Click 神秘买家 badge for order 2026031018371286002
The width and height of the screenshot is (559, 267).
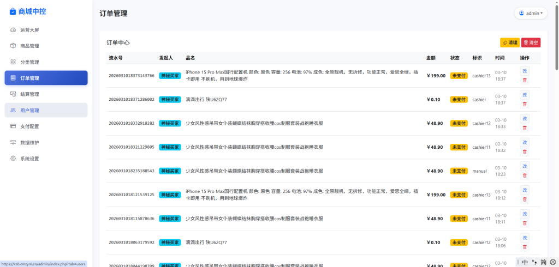pyautogui.click(x=170, y=100)
